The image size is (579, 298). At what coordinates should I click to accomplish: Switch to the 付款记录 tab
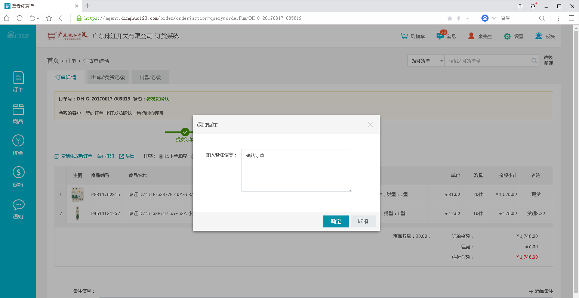[x=150, y=77]
